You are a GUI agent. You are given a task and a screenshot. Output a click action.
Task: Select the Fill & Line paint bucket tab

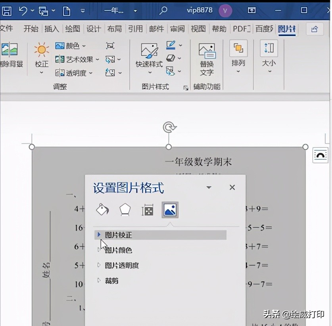coord(102,210)
